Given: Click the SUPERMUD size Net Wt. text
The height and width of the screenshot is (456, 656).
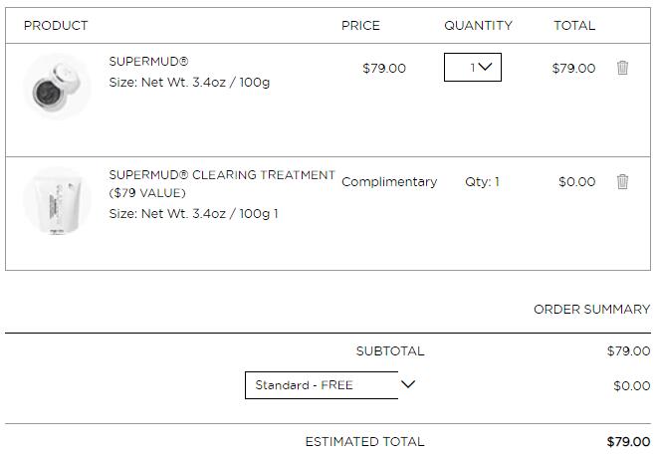Looking at the screenshot, I should (189, 82).
